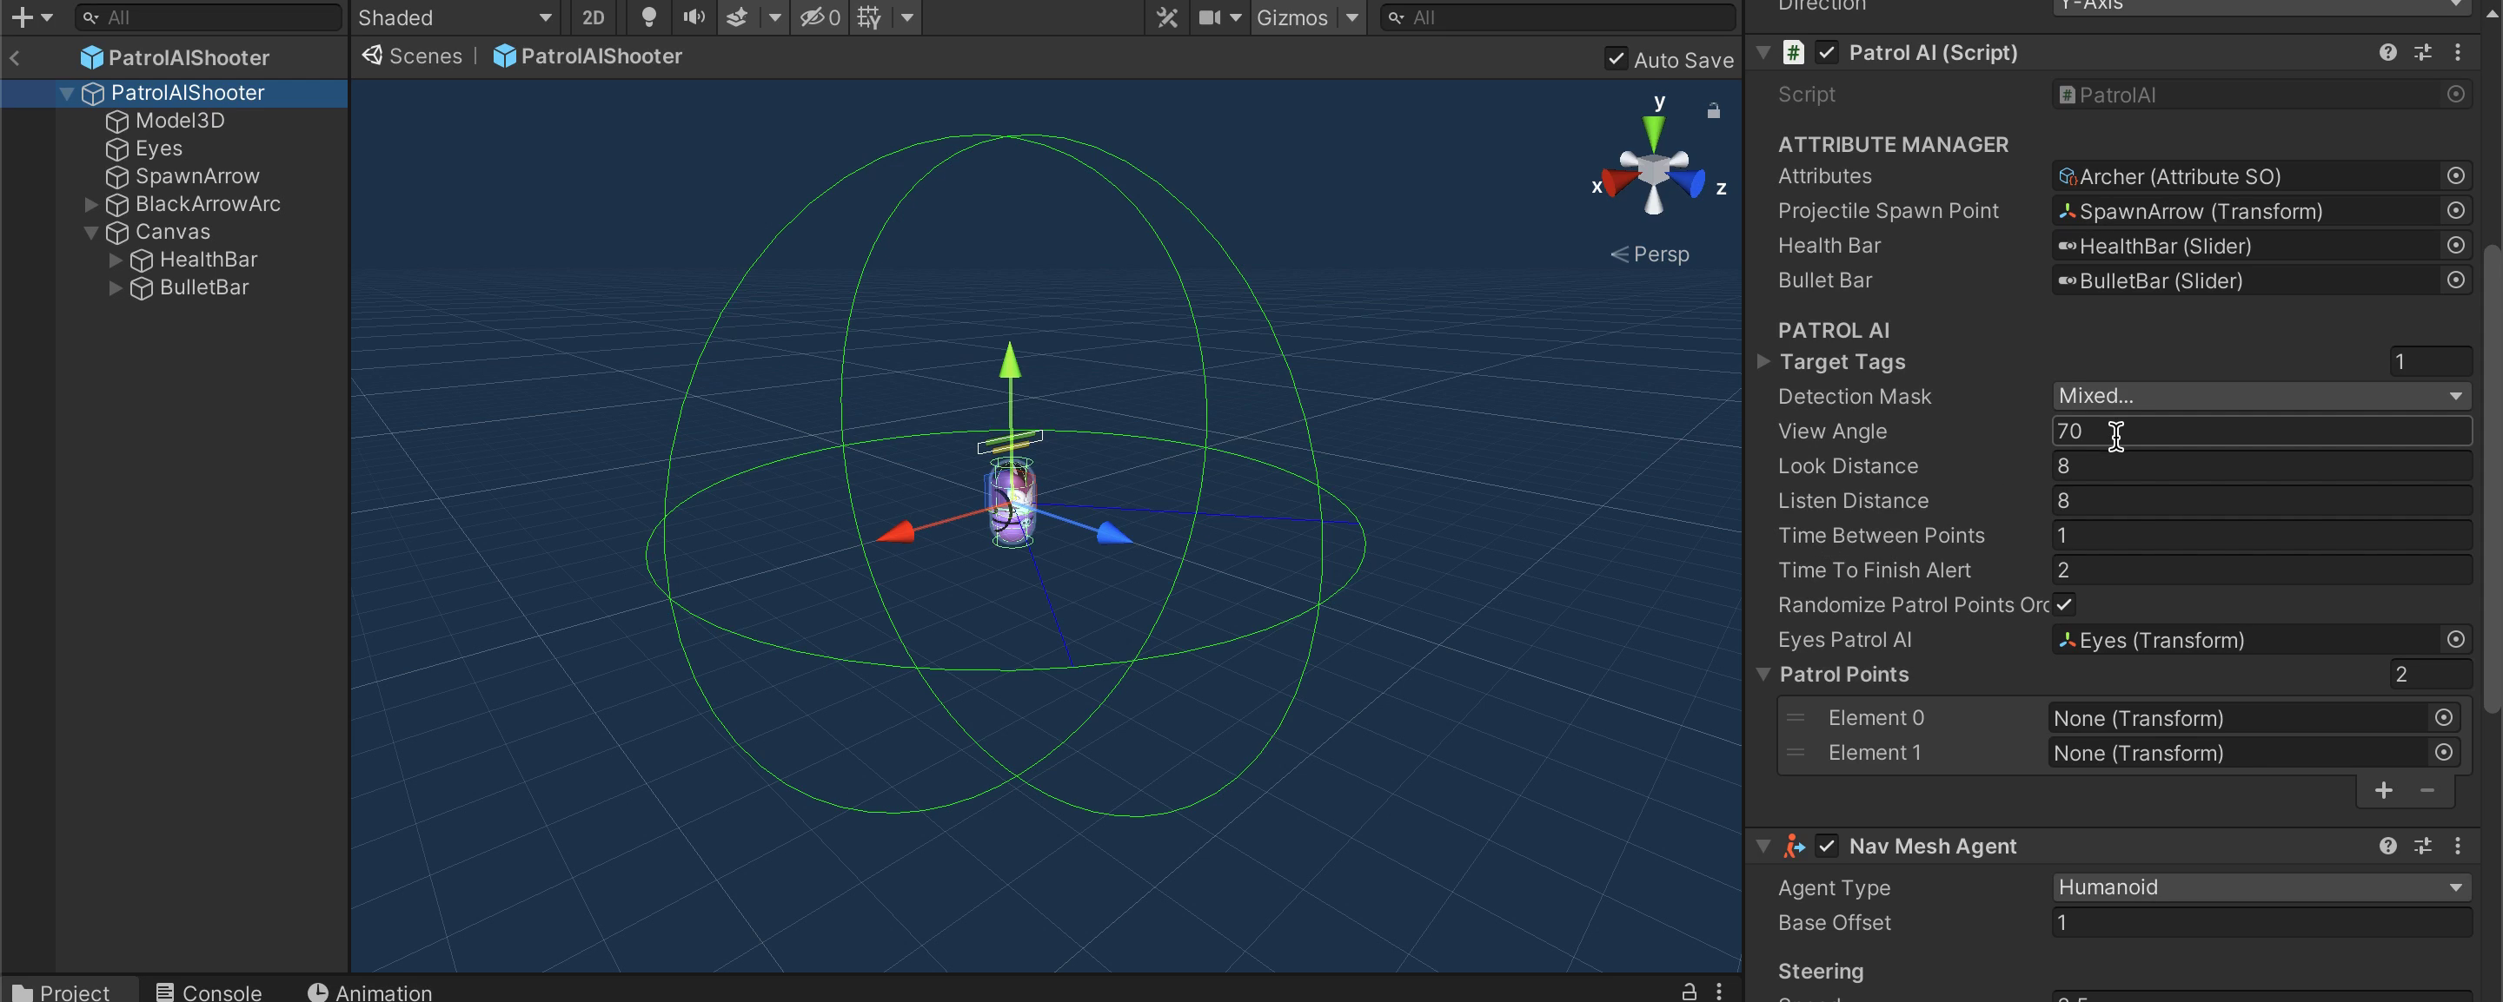
Task: Toggle scene lighting bulb icon
Action: pos(649,17)
